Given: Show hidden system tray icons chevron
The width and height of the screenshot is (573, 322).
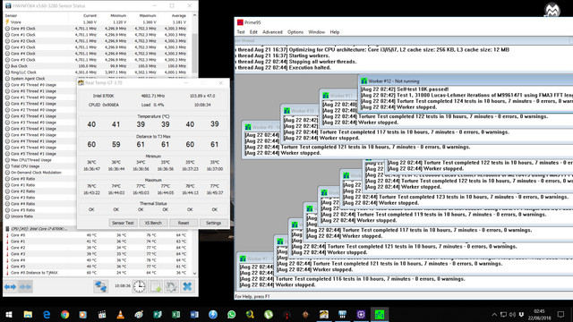Looking at the screenshot, I should [494, 314].
